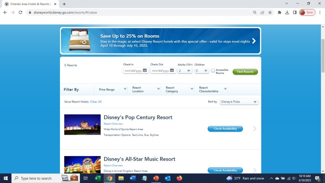This screenshot has height=183, width=325.
Task: Click taskbar search box
Action: tap(46, 178)
